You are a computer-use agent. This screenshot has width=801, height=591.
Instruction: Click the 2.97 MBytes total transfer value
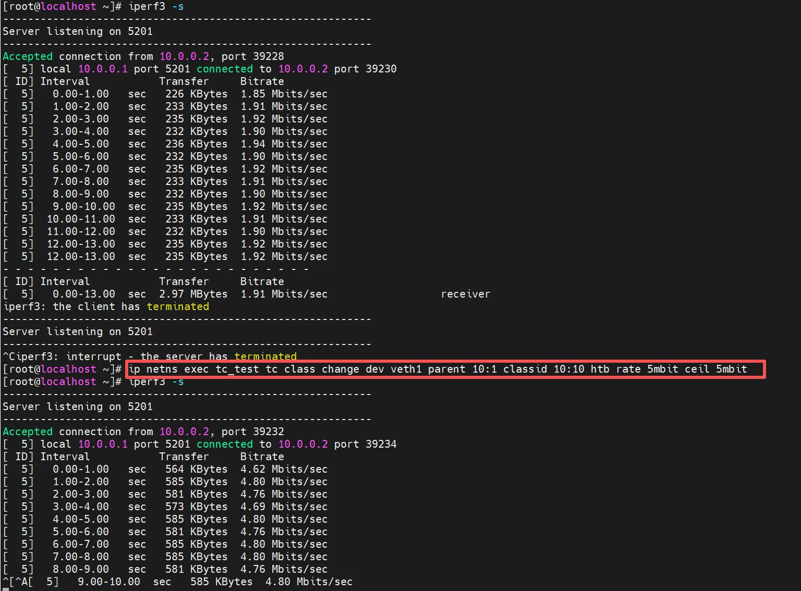(x=193, y=294)
